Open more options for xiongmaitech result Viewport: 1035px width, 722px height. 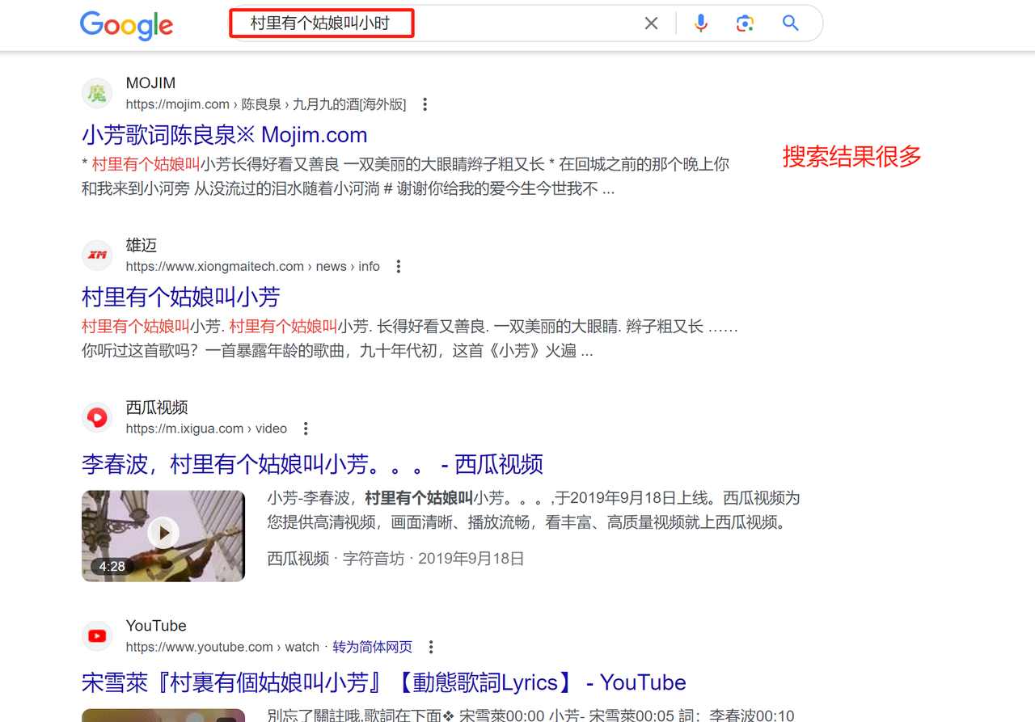(398, 267)
